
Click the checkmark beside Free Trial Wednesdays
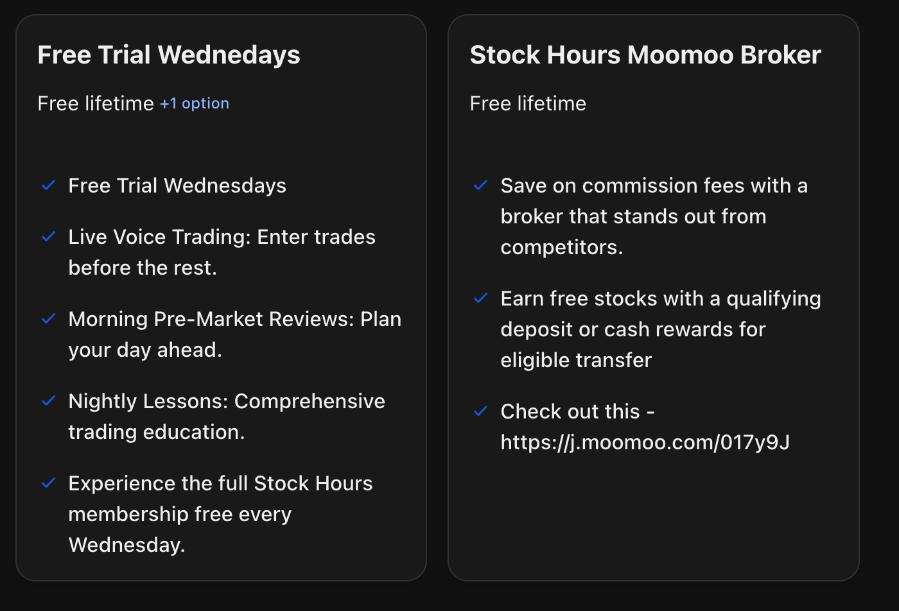coord(48,185)
